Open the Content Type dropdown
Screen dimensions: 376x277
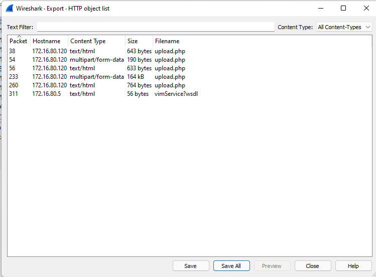[x=344, y=27]
